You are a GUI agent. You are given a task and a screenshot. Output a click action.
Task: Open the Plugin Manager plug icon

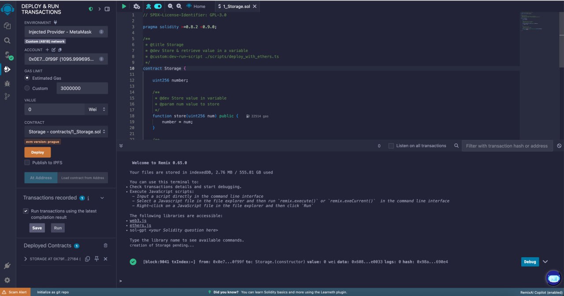(7, 266)
